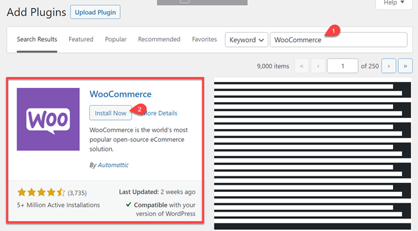Click the 5+ Million Active Installations text
This screenshot has width=418, height=231.
click(x=58, y=205)
